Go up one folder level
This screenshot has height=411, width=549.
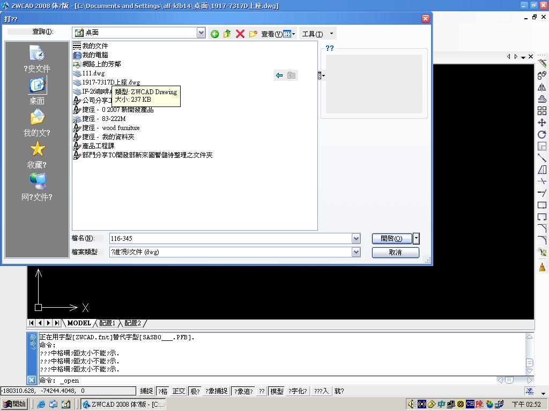[227, 34]
